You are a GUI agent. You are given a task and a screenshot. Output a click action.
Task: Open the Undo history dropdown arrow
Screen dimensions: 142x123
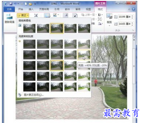pyautogui.click(x=18, y=4)
